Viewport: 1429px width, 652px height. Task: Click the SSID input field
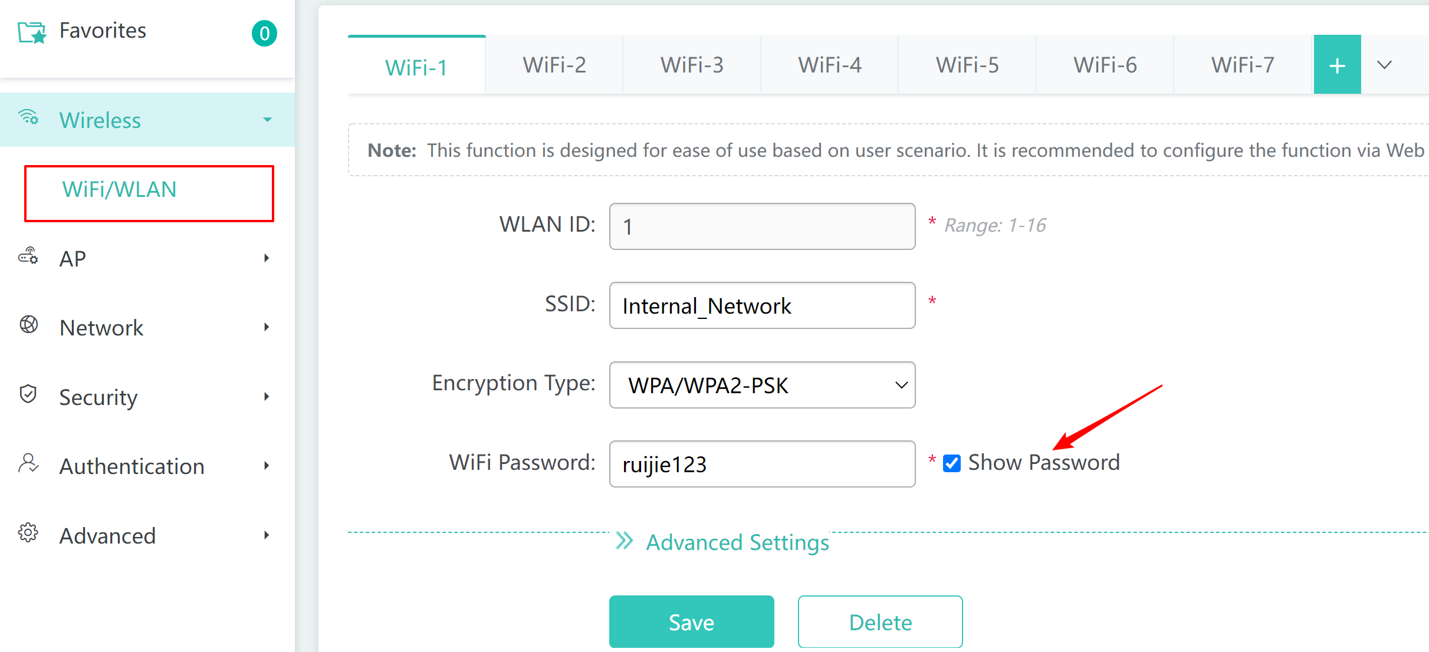coord(762,305)
